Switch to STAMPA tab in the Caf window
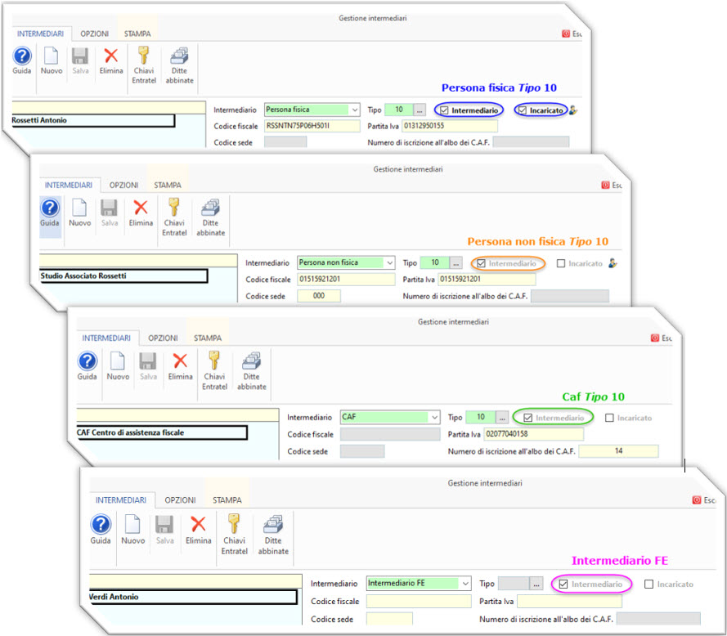 pyautogui.click(x=208, y=338)
